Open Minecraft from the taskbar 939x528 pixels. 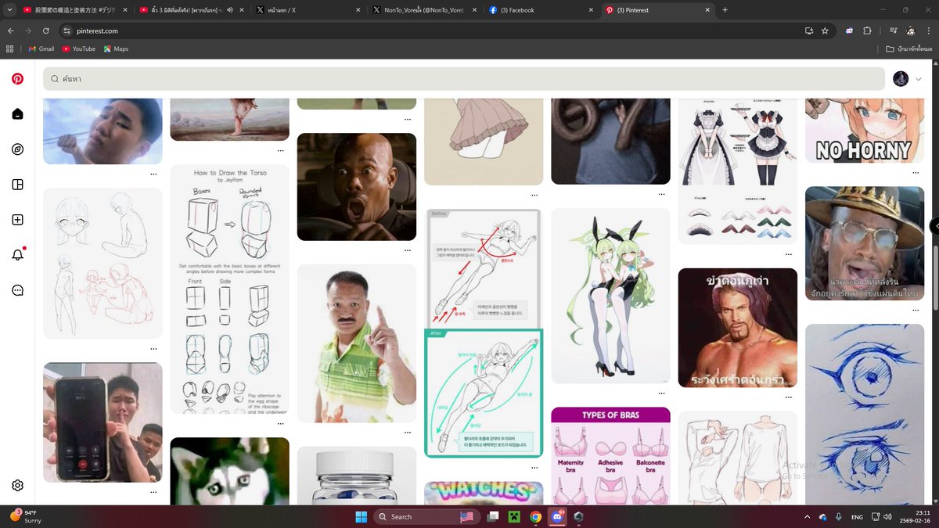514,516
